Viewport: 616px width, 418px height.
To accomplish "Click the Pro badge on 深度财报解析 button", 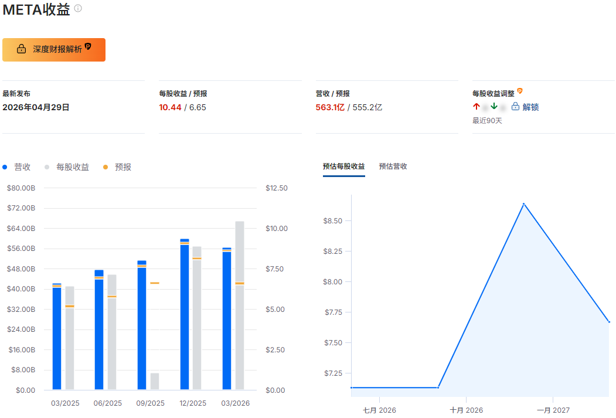I will [88, 46].
